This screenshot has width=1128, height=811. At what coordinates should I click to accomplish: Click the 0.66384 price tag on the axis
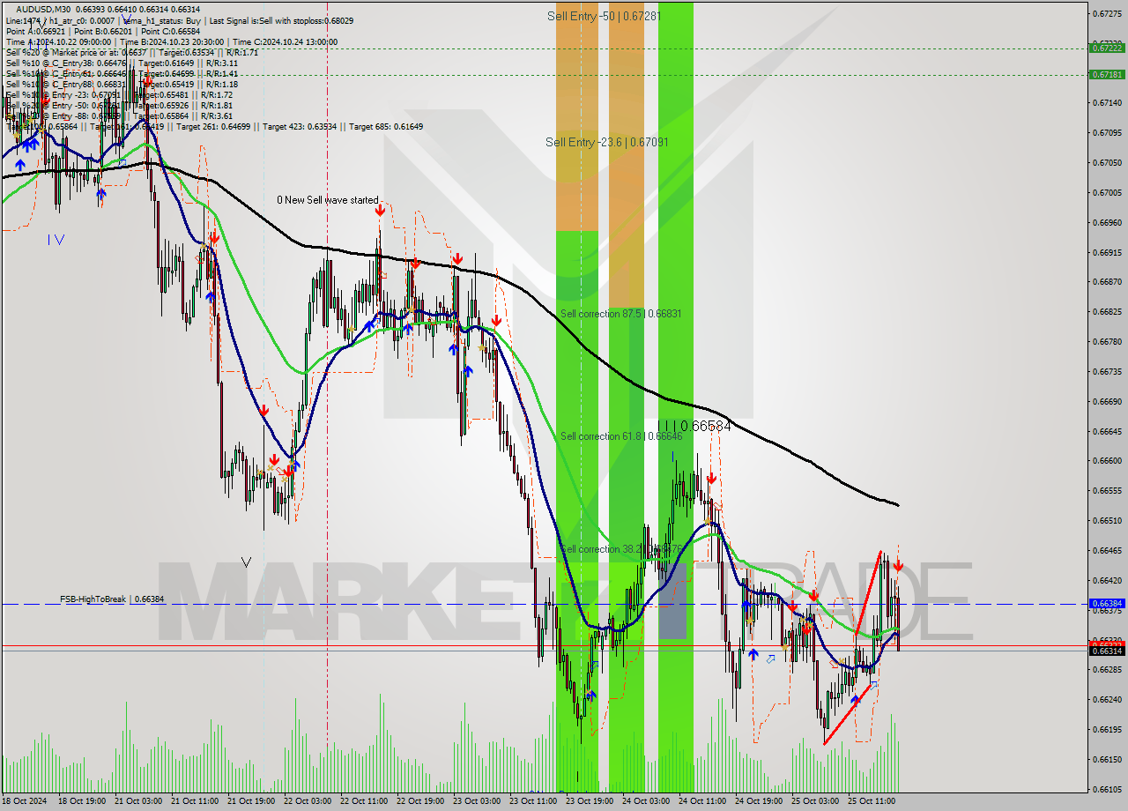1107,604
